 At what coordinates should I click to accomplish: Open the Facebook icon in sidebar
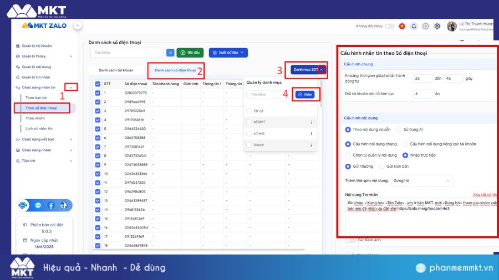pos(51,205)
